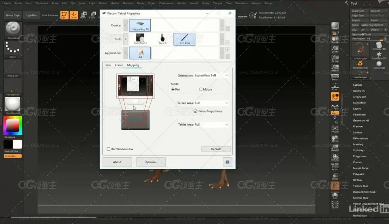This screenshot has height=224, width=389.
Task: Click the Options... button
Action: (x=151, y=162)
